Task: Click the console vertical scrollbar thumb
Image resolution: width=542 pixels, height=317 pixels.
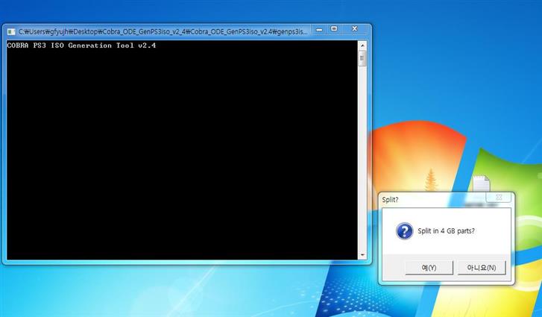Action: 363,58
